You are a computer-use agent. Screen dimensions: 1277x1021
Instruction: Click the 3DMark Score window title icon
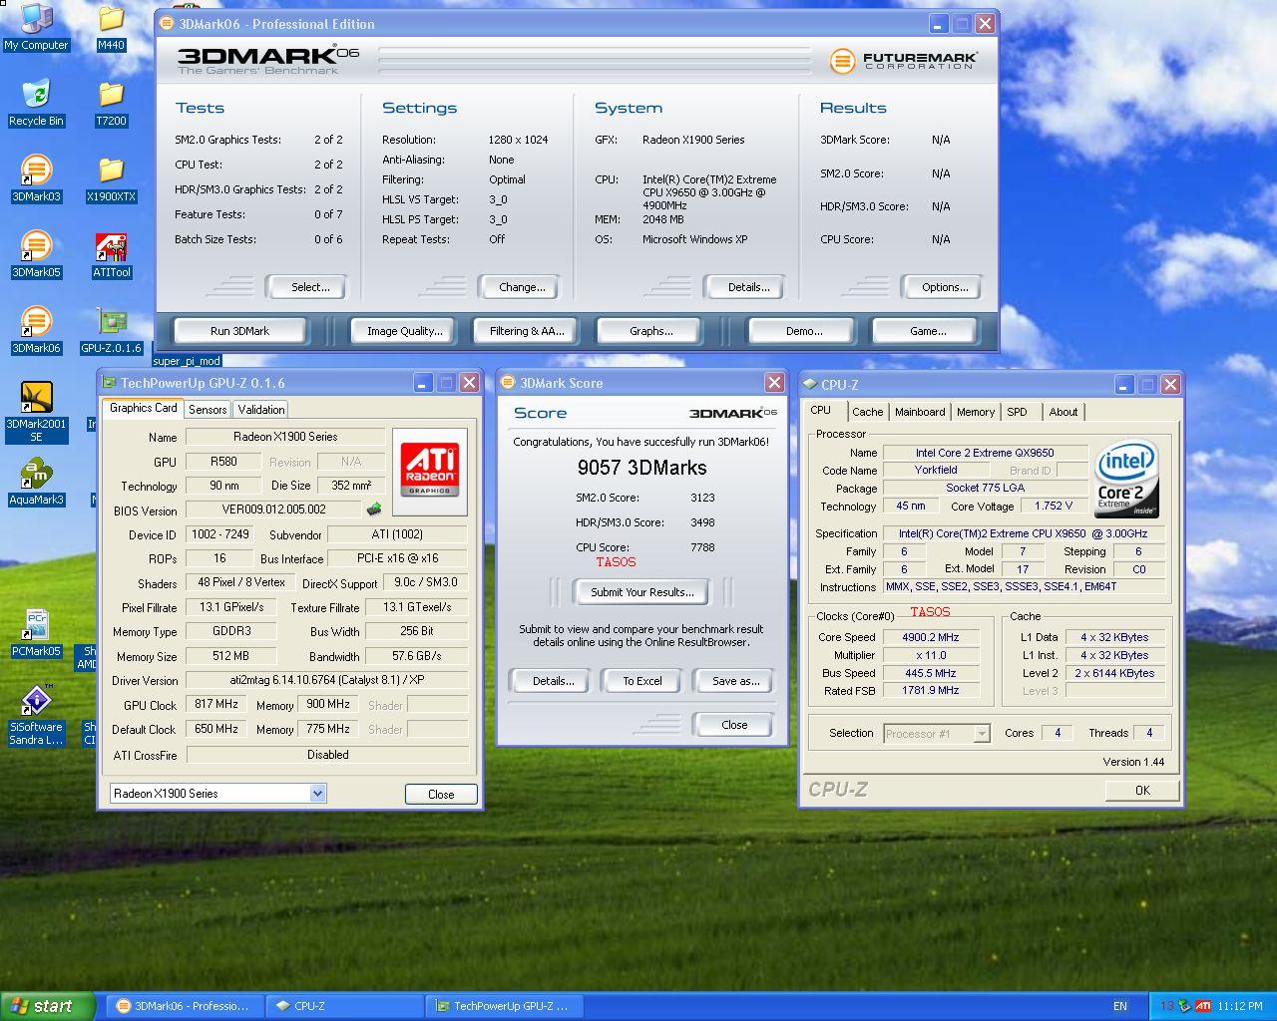tap(508, 382)
